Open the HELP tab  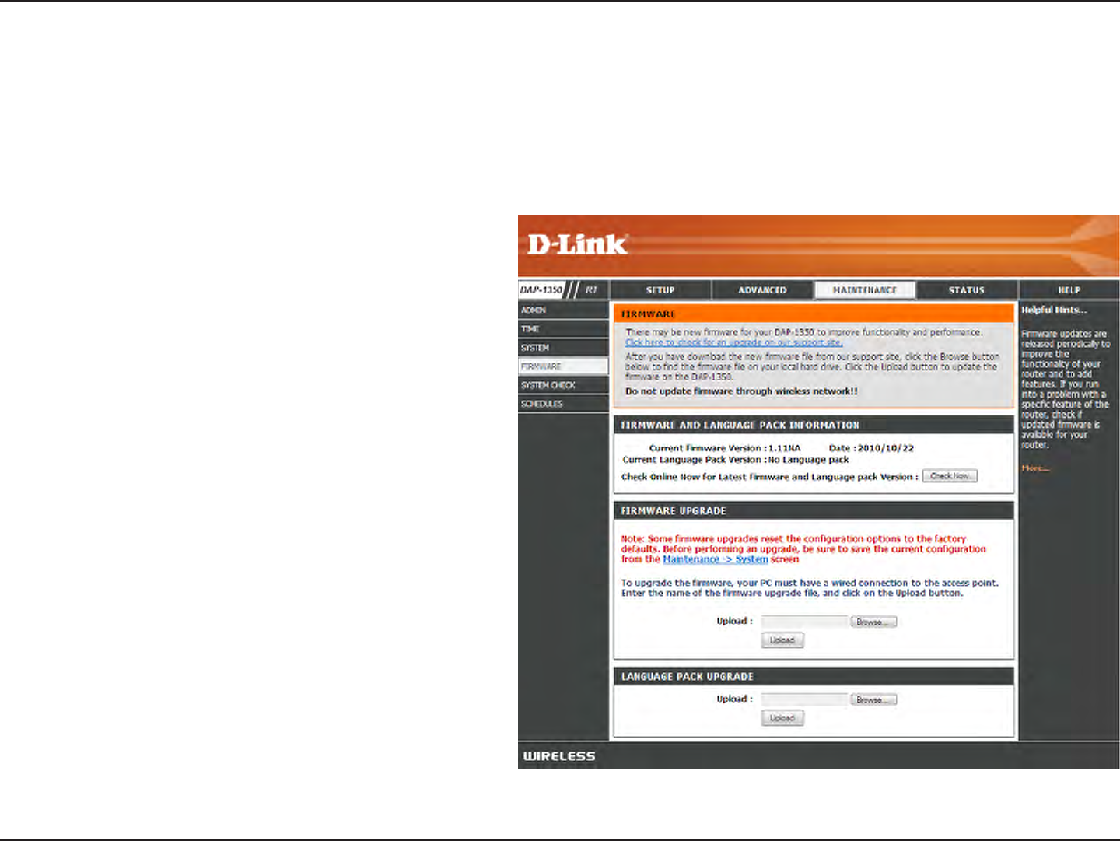1069,290
